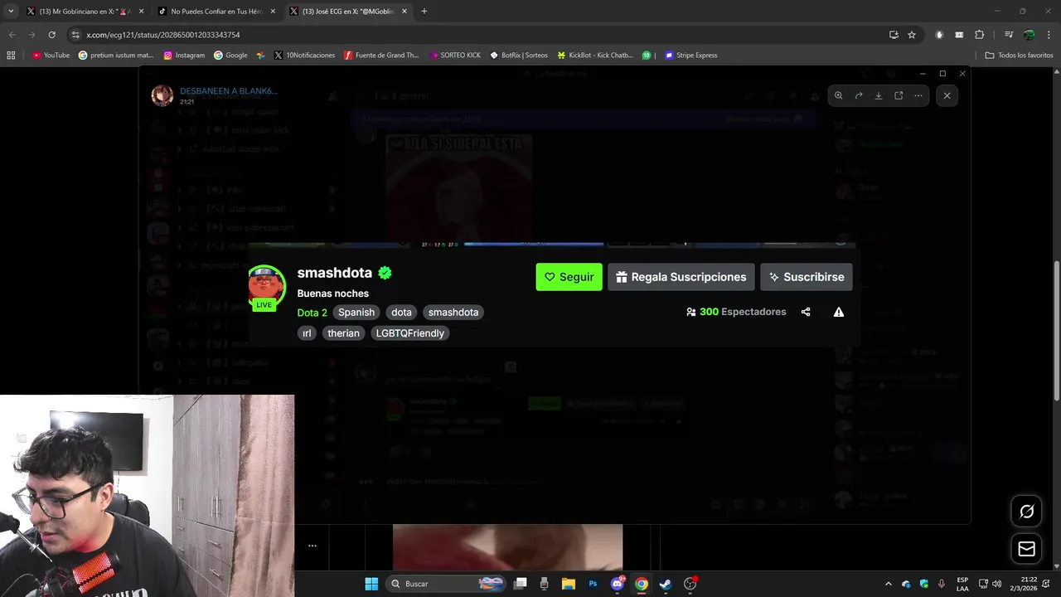Switch to No Puedes Confiar TikTok tab

point(216,12)
